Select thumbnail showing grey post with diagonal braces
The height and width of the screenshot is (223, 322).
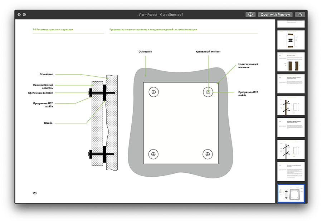pyautogui.click(x=291, y=149)
